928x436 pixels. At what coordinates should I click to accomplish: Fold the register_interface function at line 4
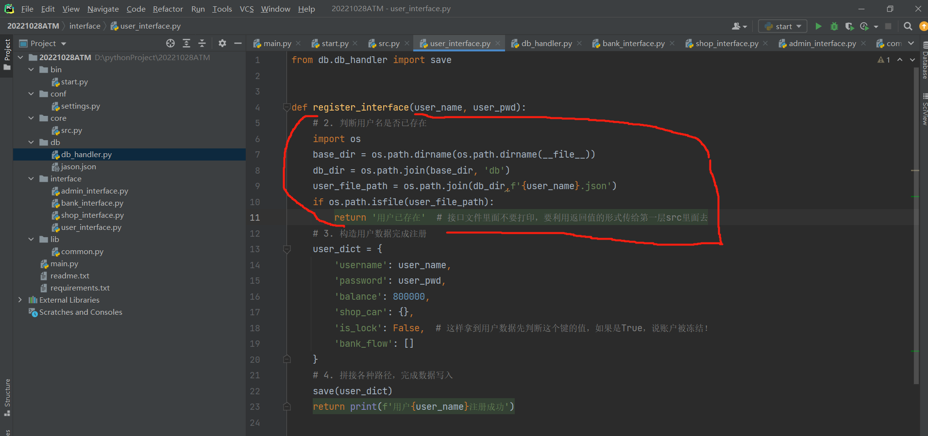tap(287, 107)
